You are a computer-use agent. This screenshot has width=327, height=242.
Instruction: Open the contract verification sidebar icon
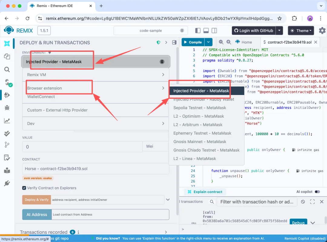7,158
